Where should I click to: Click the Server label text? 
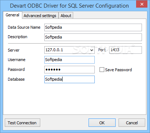(x=14, y=50)
